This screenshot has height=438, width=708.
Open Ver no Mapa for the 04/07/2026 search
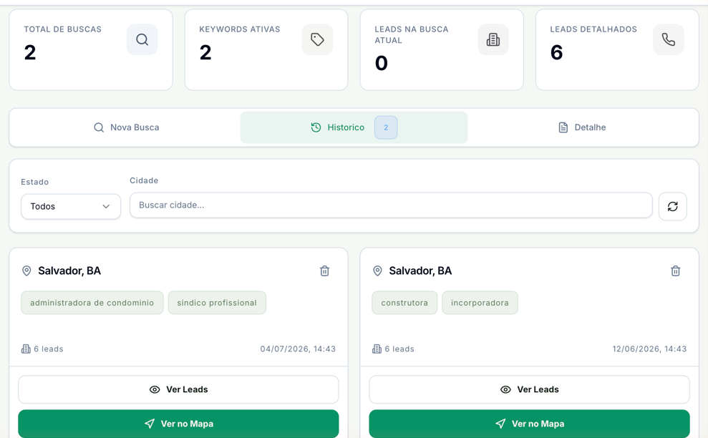[x=178, y=424]
